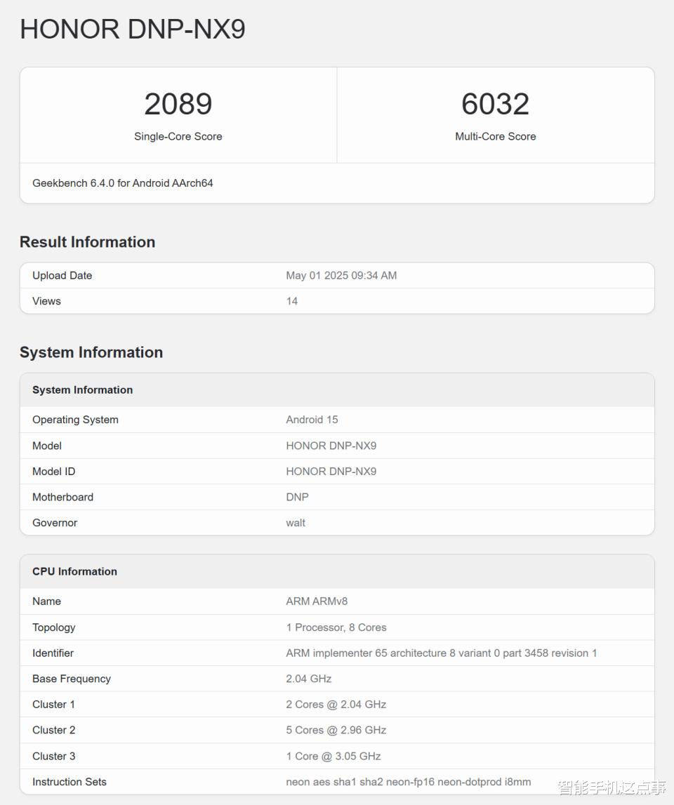Screen dimensions: 674x805
Task: Click the Motherboard DNP row
Action: 337,497
